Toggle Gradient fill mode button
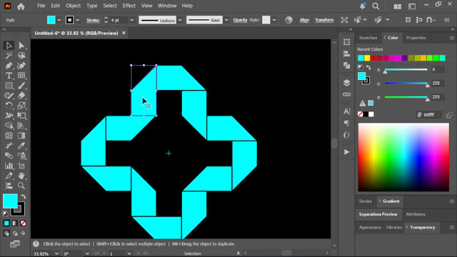Screen dimensions: 457x257 (x=15, y=223)
